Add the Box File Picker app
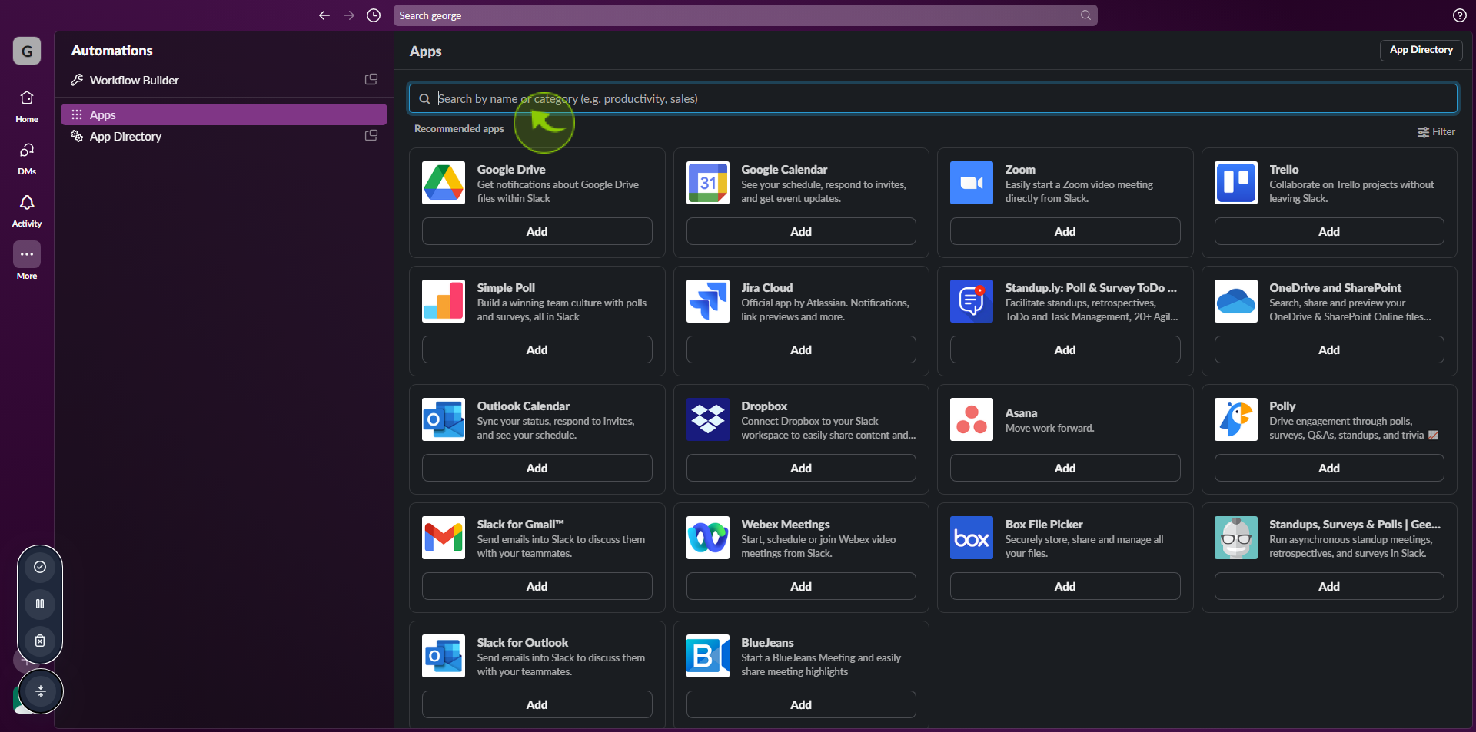 [1065, 586]
